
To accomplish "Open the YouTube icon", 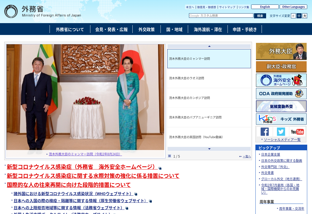I will 297,132.
